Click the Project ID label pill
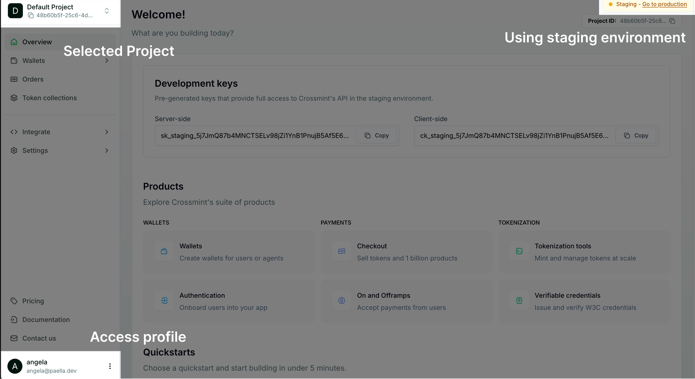The height and width of the screenshot is (379, 695). click(632, 21)
